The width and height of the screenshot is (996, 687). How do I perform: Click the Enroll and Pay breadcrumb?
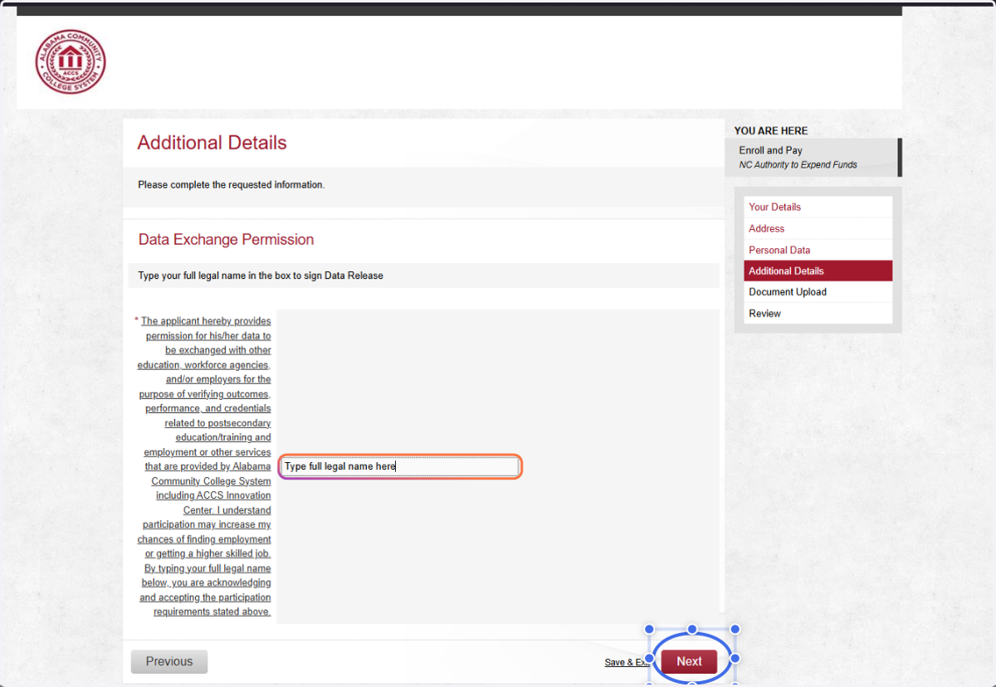tap(770, 151)
